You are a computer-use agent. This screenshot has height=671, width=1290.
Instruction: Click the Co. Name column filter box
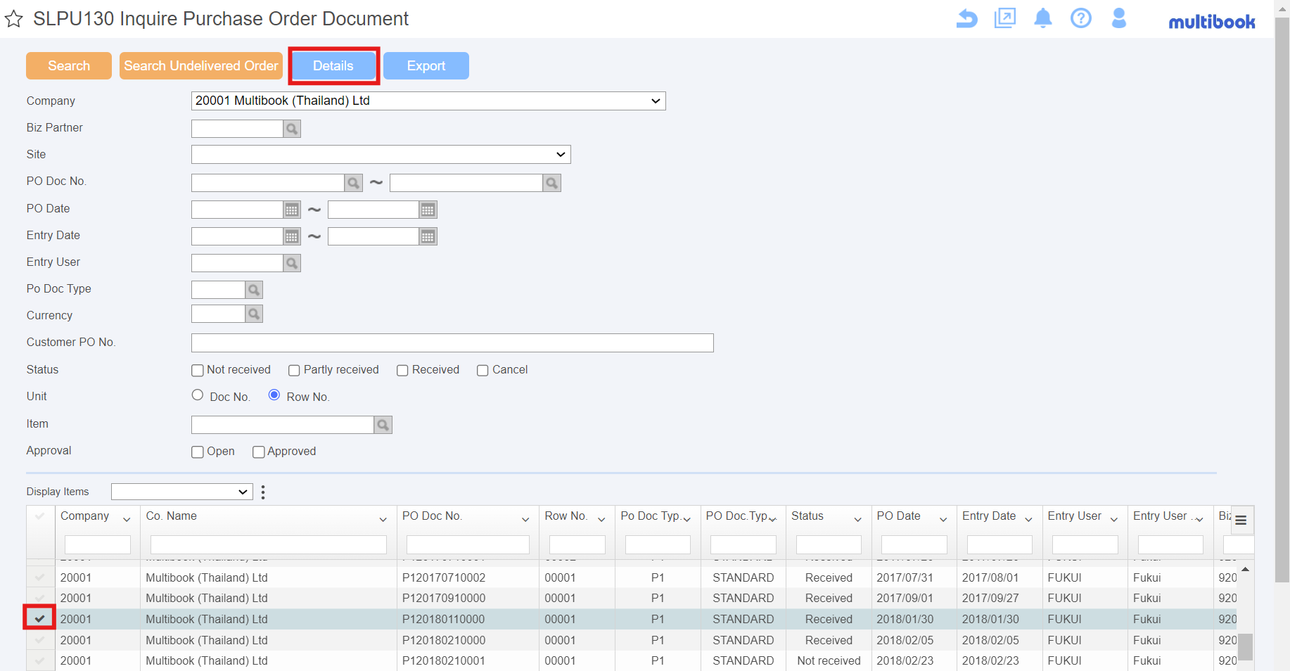269,545
